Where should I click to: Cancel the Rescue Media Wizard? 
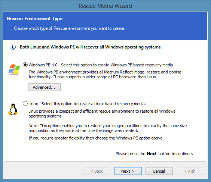pyautogui.click(x=159, y=171)
